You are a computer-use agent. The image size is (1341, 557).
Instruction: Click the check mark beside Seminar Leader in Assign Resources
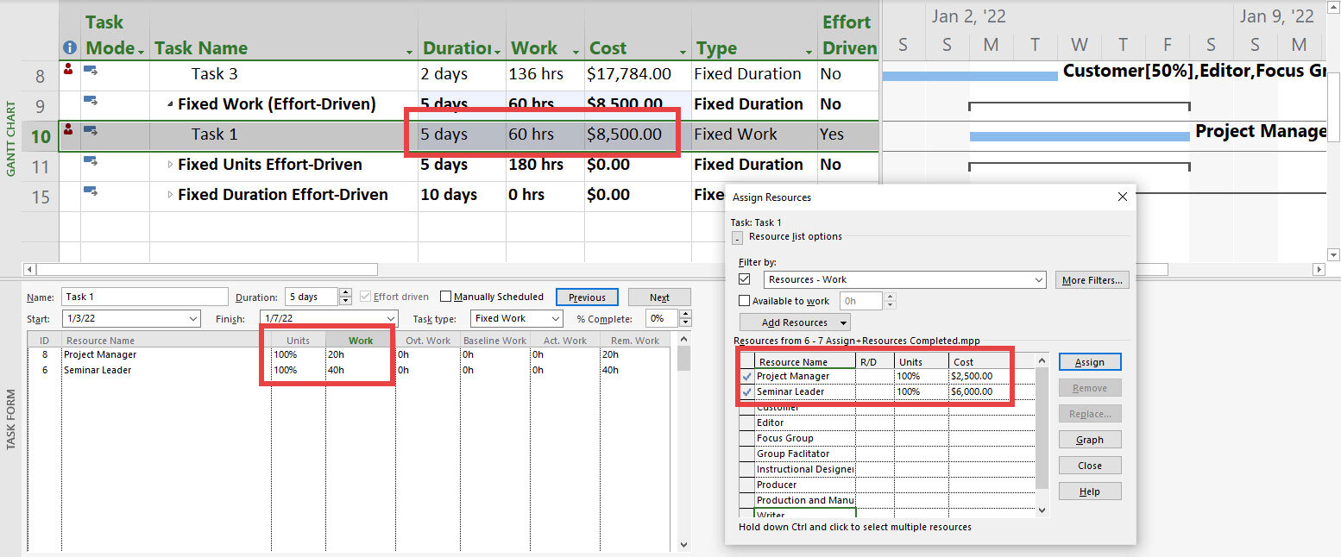746,391
